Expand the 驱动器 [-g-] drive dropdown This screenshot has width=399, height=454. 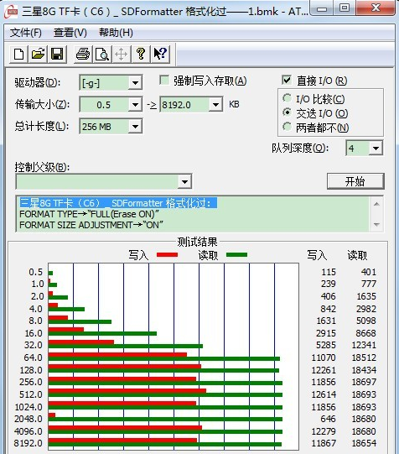(x=135, y=83)
